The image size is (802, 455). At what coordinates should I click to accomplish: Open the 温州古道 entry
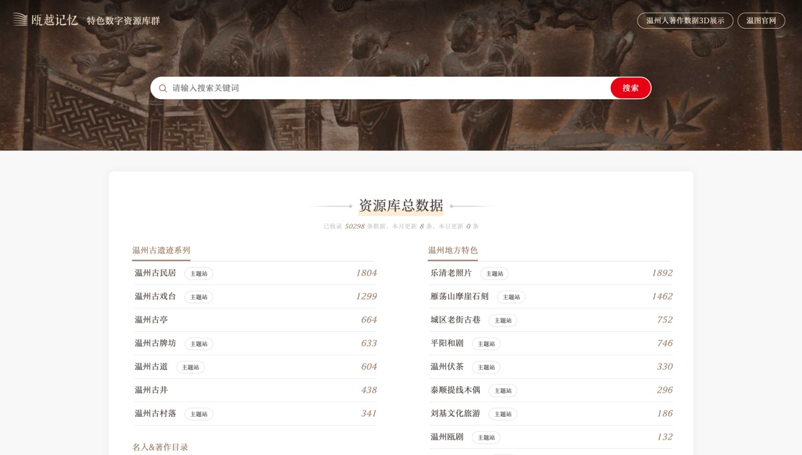click(151, 367)
